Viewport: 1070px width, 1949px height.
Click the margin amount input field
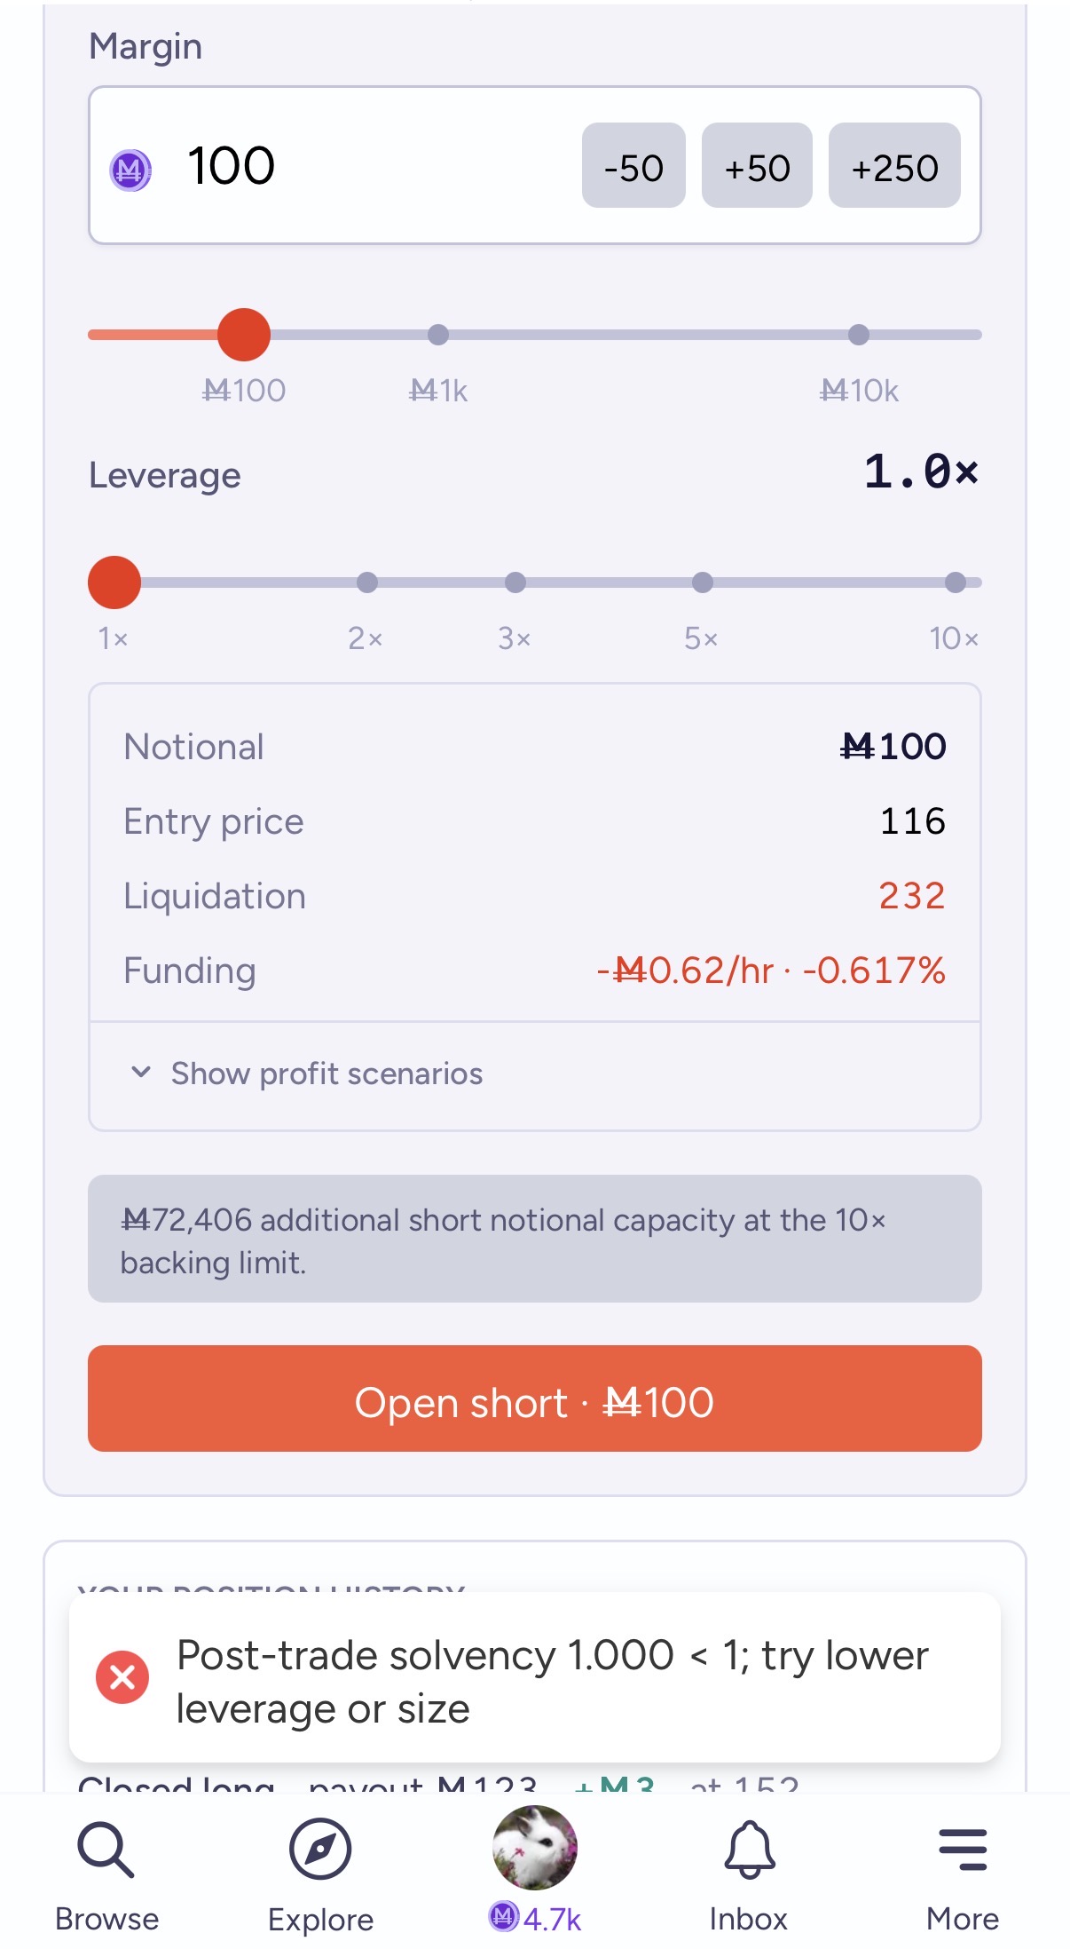(373, 166)
